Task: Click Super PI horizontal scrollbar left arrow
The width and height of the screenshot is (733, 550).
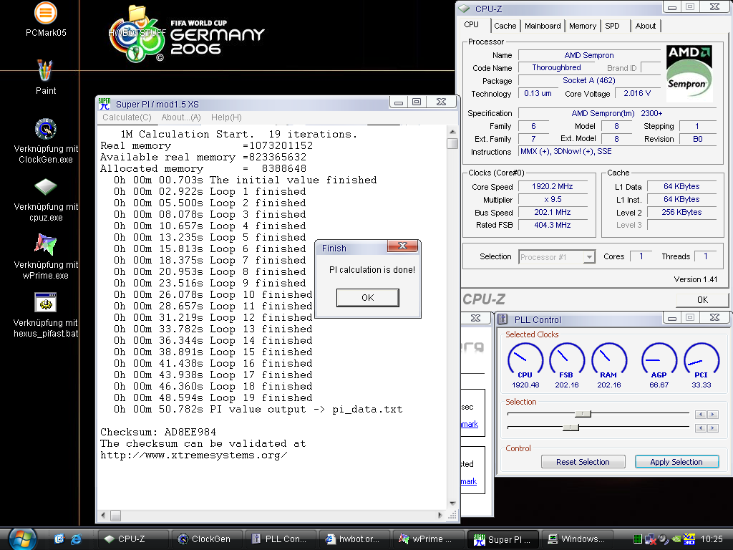Action: (103, 516)
